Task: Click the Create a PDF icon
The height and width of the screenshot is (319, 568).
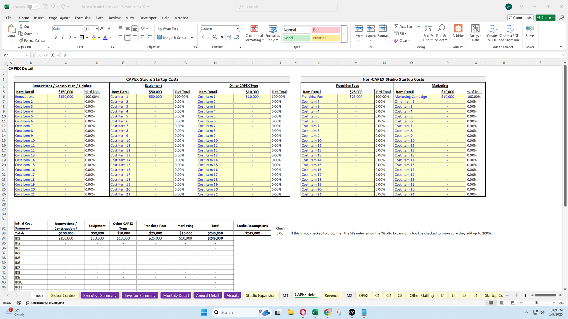Action: pos(492,34)
